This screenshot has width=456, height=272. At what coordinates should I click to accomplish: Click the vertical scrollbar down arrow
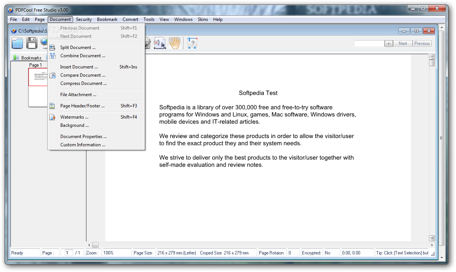pyautogui.click(x=432, y=238)
